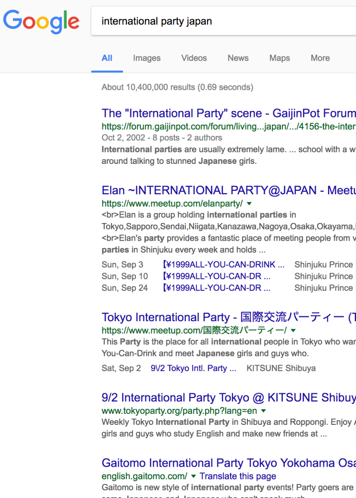
Task: Click the 'Translate this page' link
Action: [238, 476]
